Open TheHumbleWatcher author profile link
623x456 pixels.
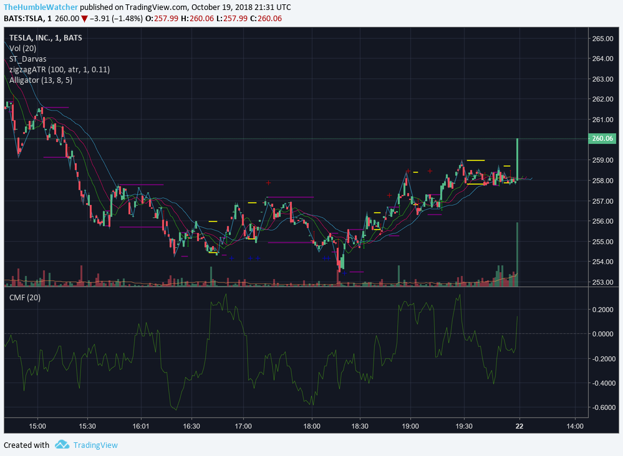point(41,7)
